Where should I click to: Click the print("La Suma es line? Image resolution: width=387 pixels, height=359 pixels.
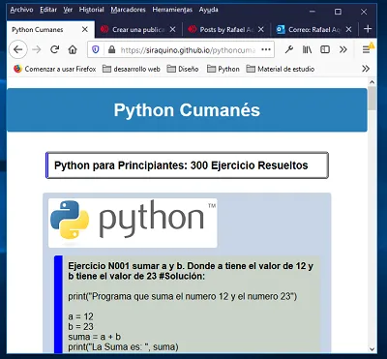coord(123,346)
